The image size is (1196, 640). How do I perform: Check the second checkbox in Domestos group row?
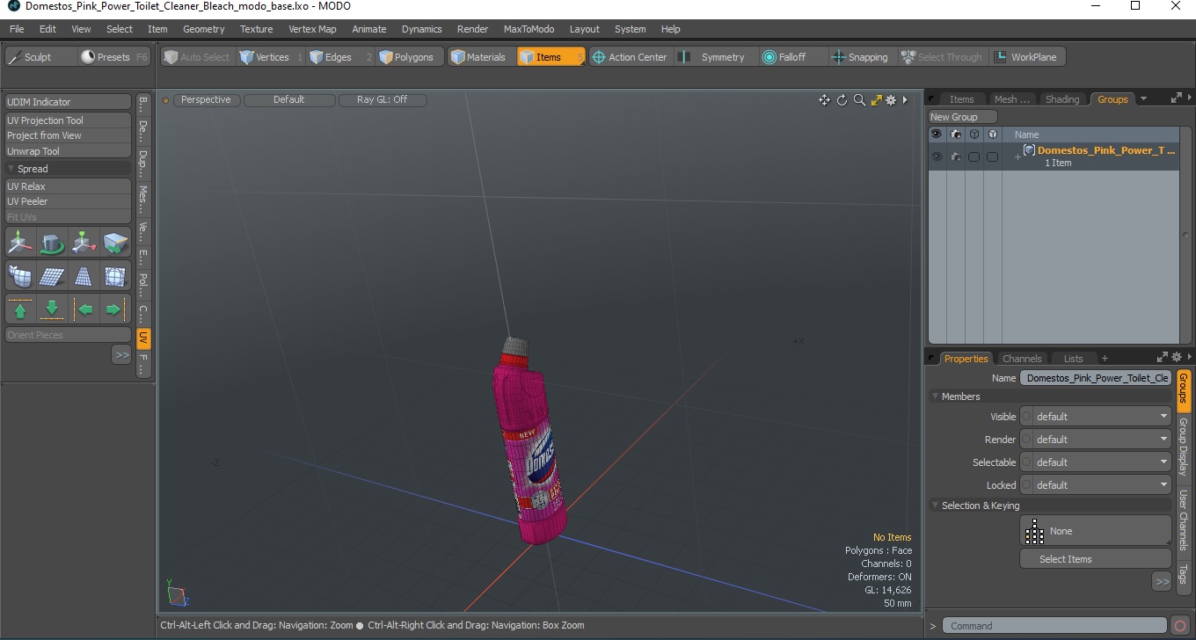992,156
